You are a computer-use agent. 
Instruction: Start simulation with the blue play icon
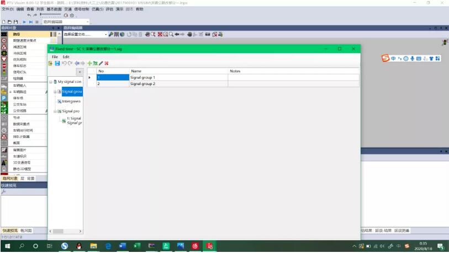(24, 22)
